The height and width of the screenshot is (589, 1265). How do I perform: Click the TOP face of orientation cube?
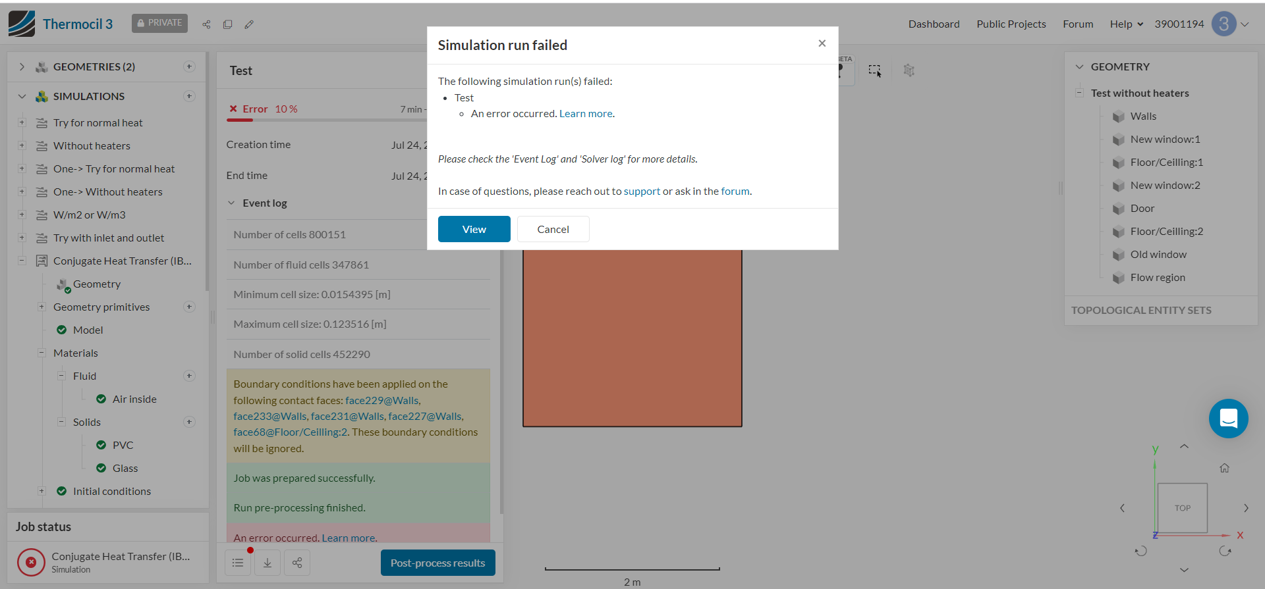(1182, 508)
